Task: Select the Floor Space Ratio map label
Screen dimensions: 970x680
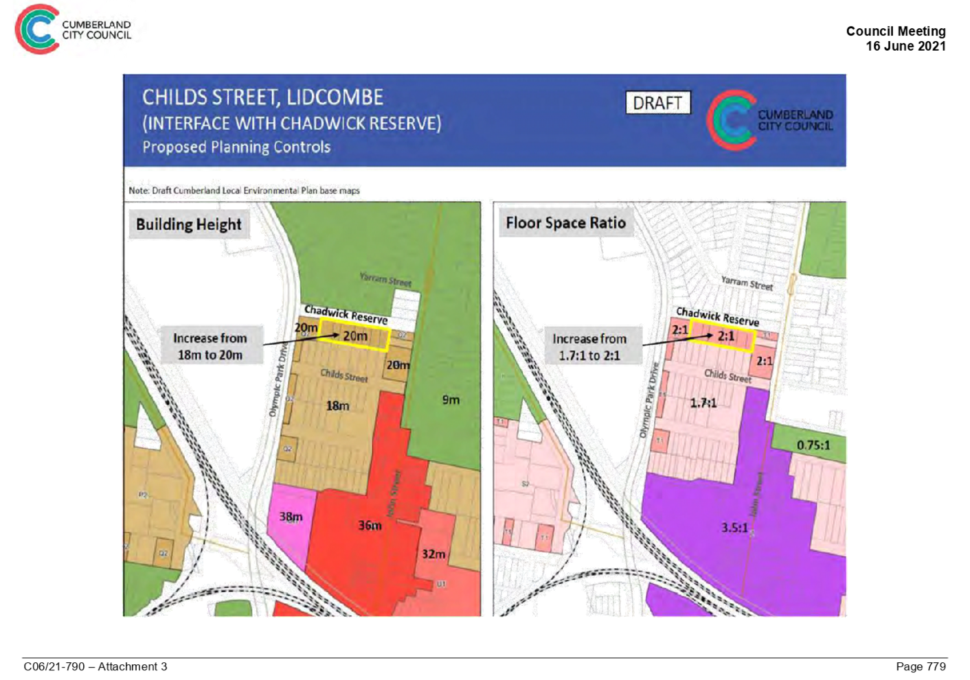Action: click(565, 223)
